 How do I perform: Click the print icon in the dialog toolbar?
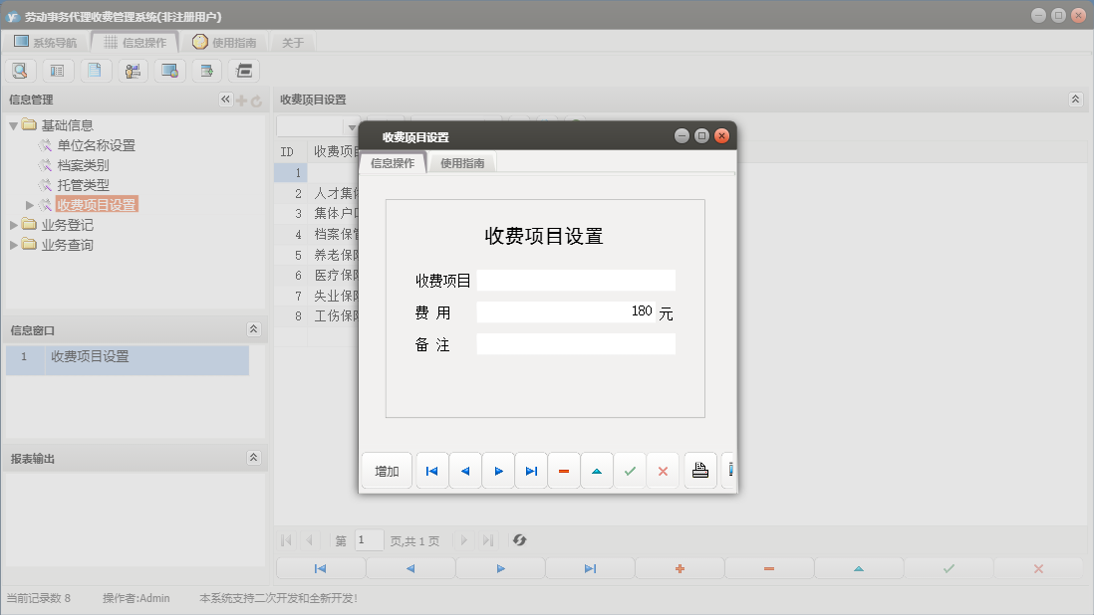tap(700, 471)
